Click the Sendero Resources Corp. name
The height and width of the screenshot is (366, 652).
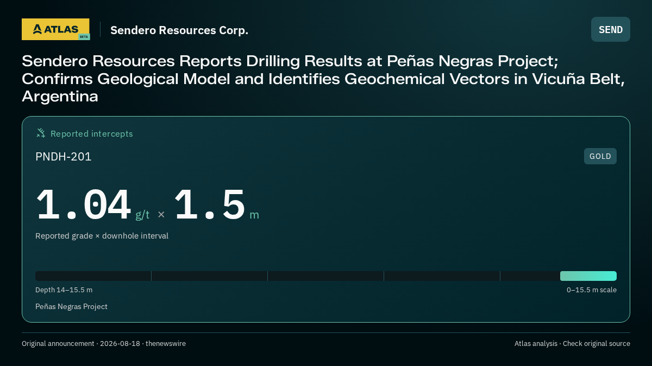point(179,30)
